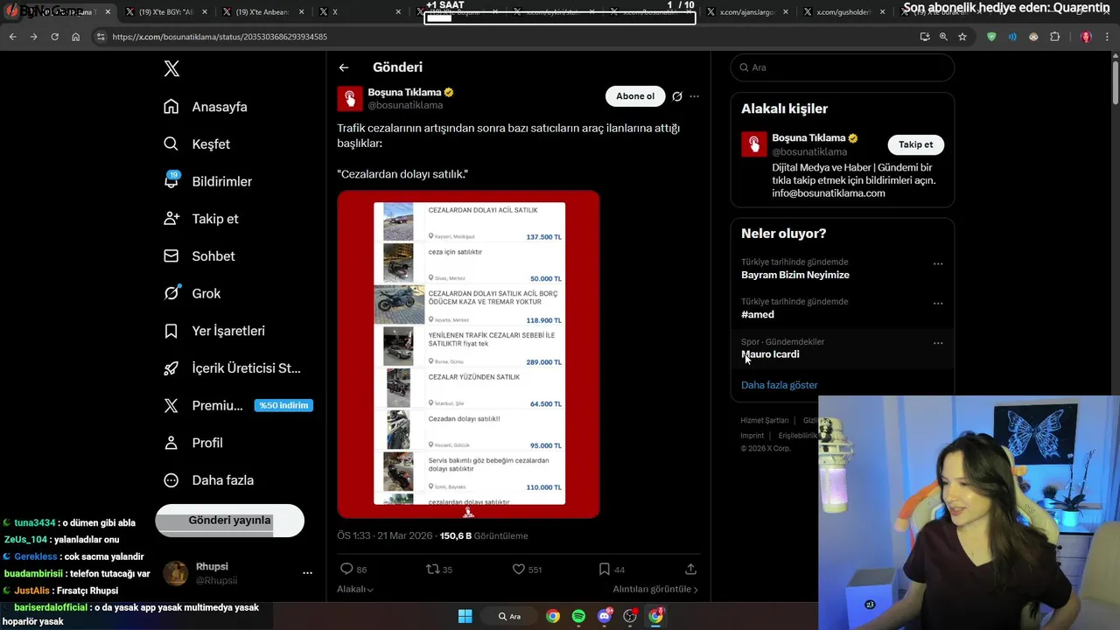Open Keşfet search page
Screen dimensions: 1120x630
point(197,144)
